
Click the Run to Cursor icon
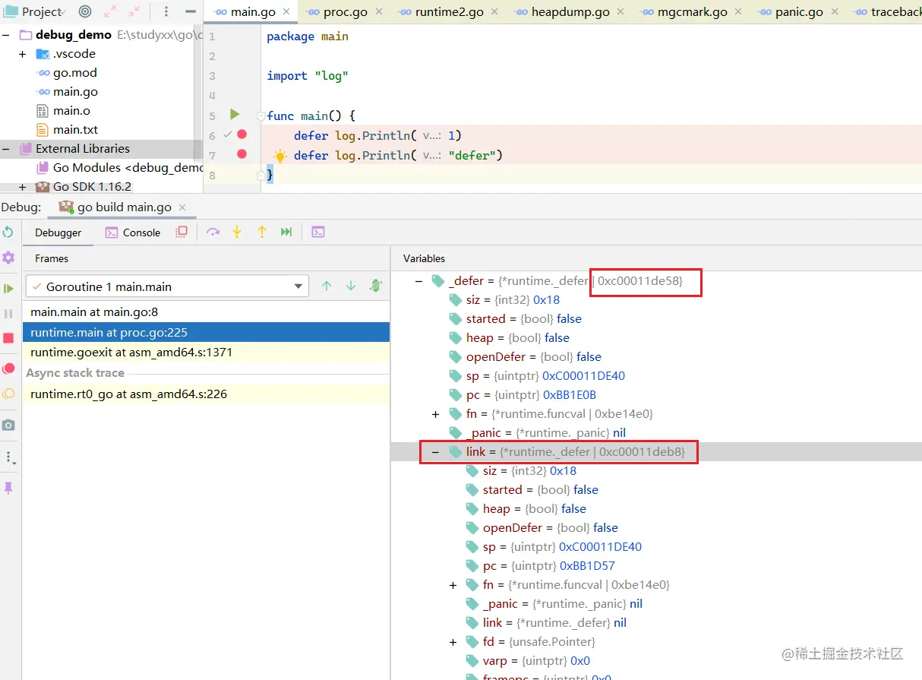click(286, 232)
